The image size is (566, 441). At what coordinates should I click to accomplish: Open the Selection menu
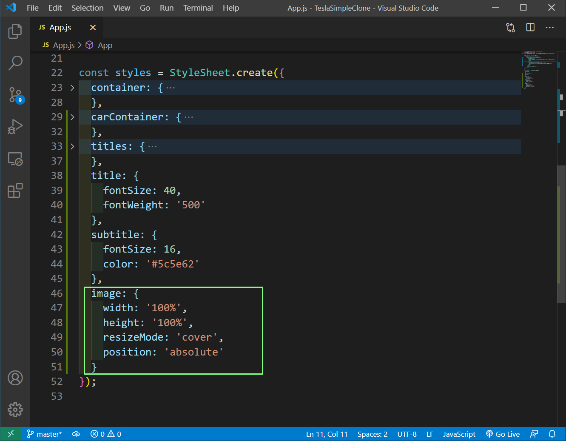(x=87, y=8)
